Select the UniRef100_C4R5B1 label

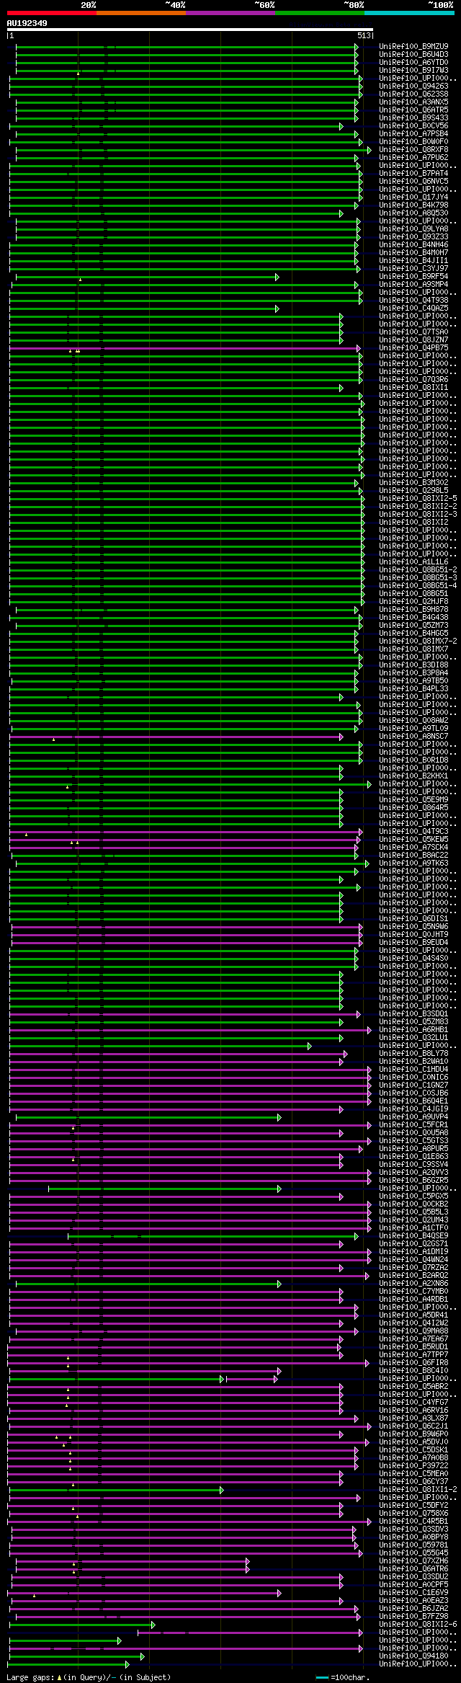coord(413,1522)
